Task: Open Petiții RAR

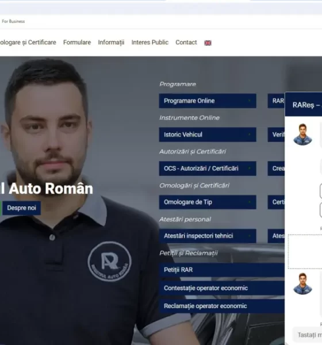Action: (221, 270)
